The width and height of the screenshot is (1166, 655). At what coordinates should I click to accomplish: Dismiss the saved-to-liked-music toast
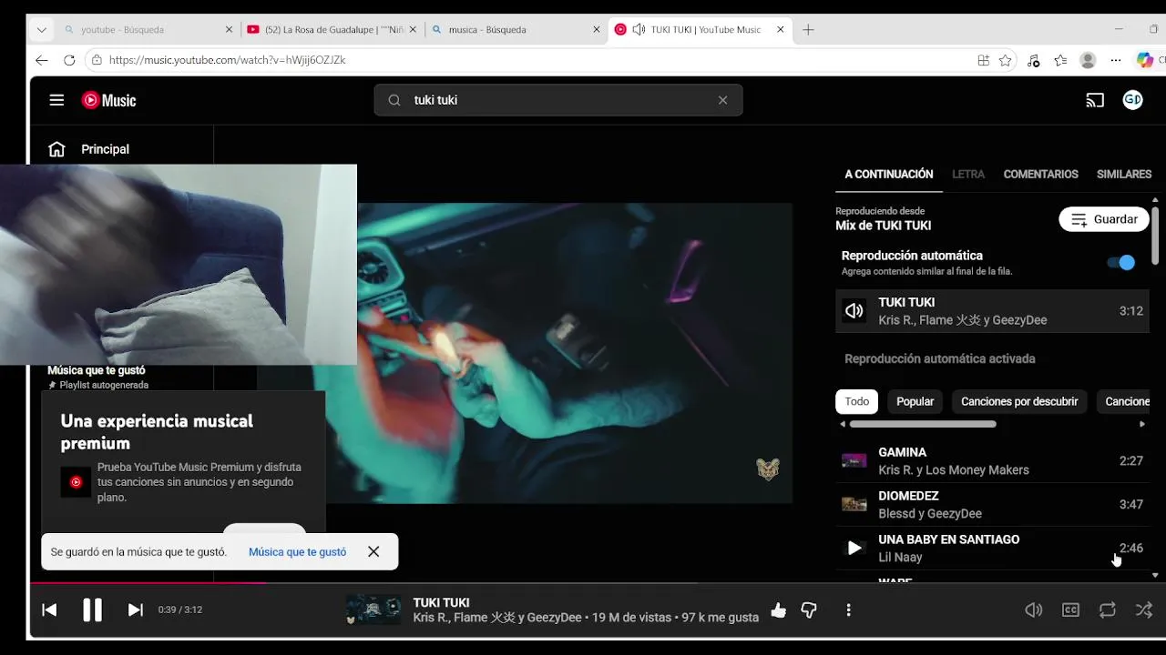[373, 552]
